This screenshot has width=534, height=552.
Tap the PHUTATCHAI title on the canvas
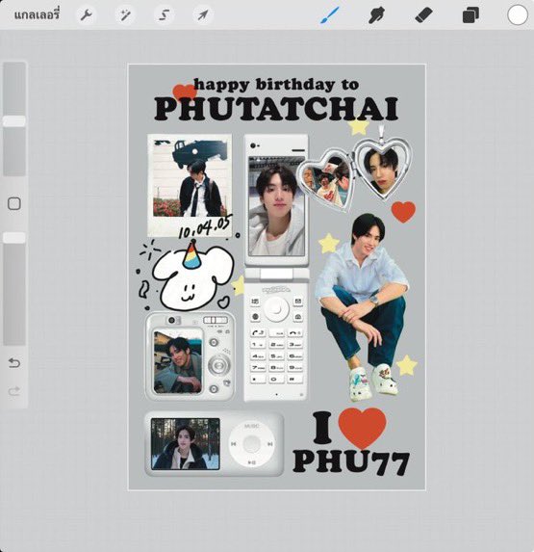pos(276,109)
